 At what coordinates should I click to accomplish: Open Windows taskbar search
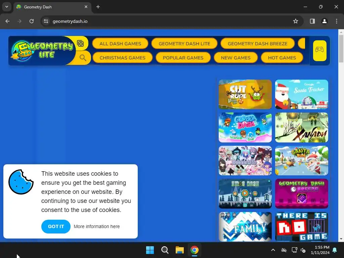click(165, 250)
